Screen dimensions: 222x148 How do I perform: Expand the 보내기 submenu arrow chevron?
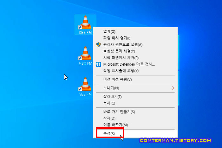point(173,88)
